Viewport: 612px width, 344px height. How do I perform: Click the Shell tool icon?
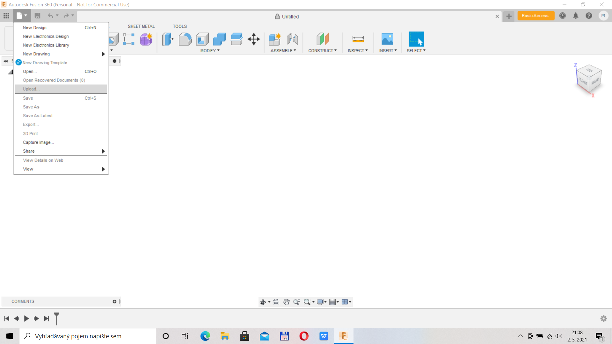pos(202,39)
